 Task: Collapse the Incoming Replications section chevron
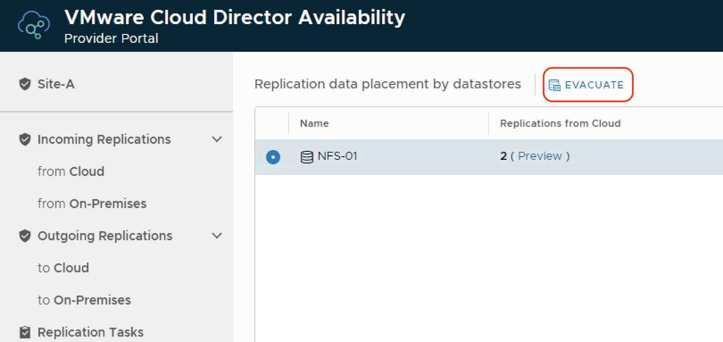(217, 139)
